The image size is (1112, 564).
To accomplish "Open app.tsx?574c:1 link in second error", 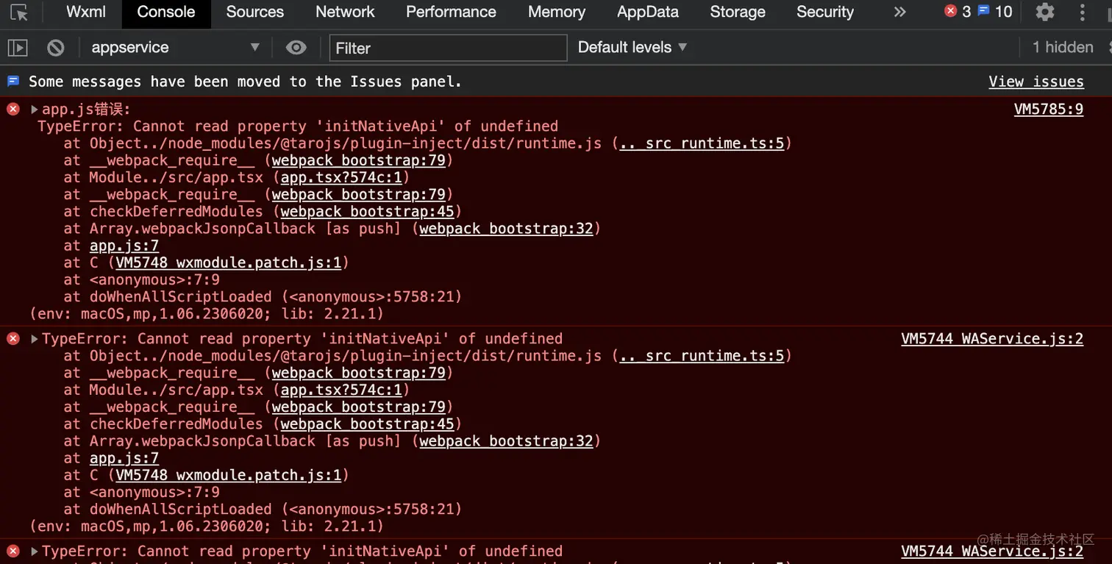I will (341, 390).
